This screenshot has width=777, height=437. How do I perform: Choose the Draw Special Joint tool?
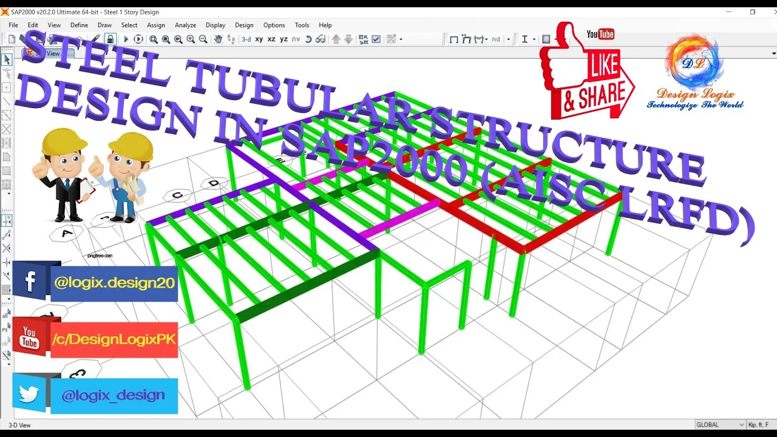(7, 88)
